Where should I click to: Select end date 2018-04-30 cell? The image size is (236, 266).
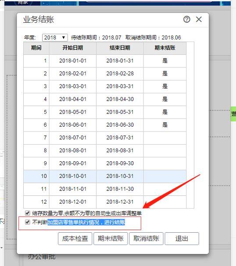point(120,99)
